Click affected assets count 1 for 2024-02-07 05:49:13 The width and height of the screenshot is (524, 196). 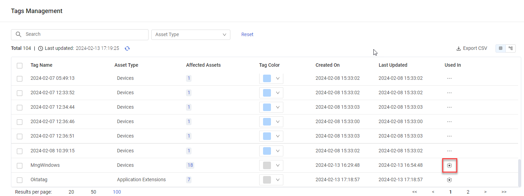point(189,78)
